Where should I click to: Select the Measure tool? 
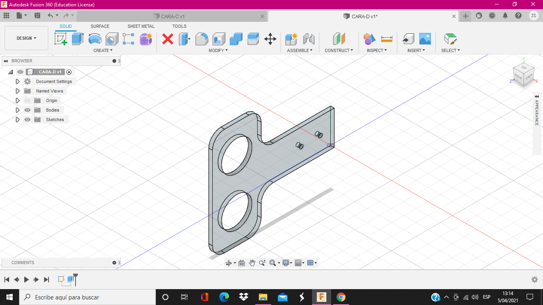(386, 39)
